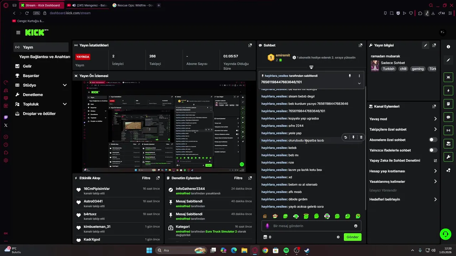Focus the 'Bir mesaj gönderin' field
Image resolution: width=456 pixels, height=256 pixels.
tap(311, 226)
